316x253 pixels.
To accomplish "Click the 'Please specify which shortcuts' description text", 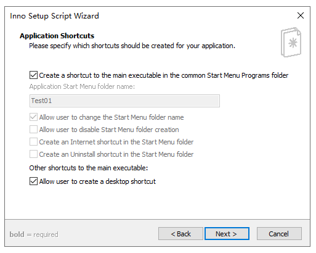I will click(x=132, y=46).
